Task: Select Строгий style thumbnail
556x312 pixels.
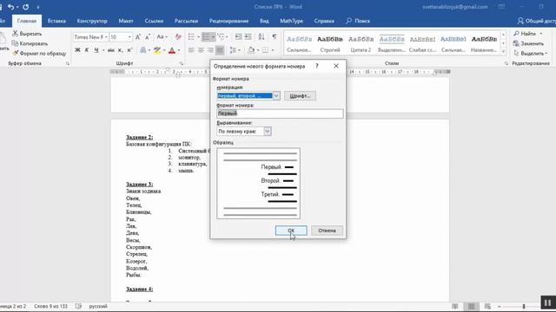Action: [x=330, y=44]
